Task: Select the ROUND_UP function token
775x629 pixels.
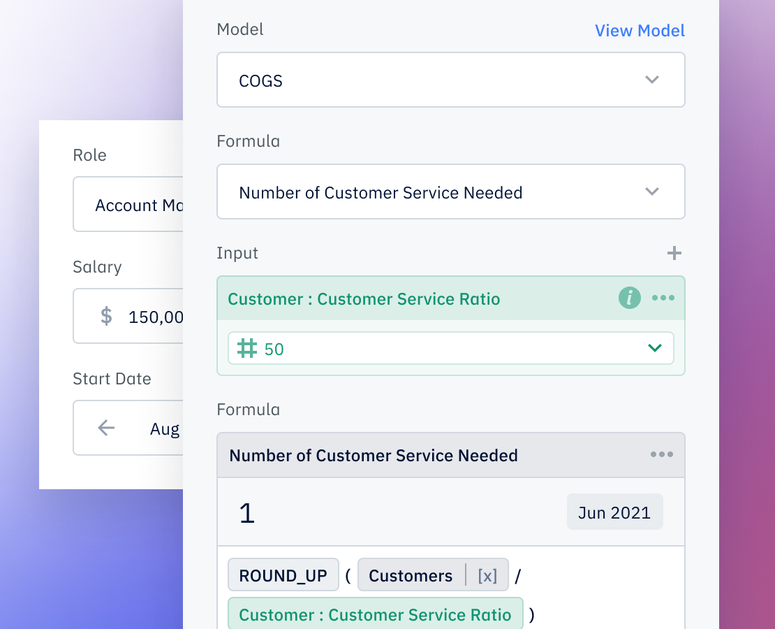Action: coord(283,574)
